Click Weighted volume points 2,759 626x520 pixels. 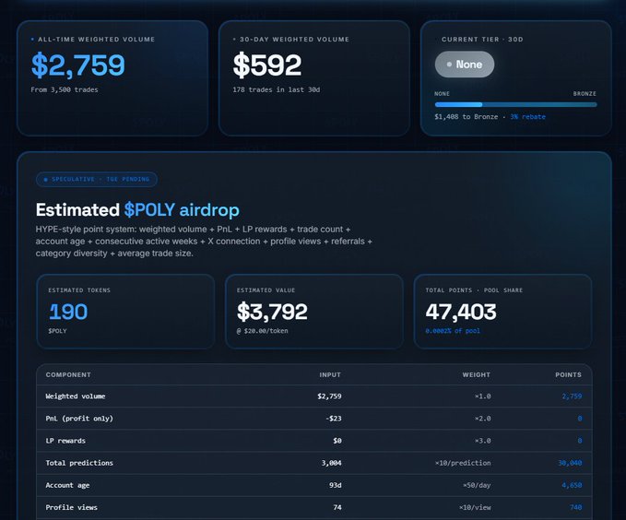point(572,396)
